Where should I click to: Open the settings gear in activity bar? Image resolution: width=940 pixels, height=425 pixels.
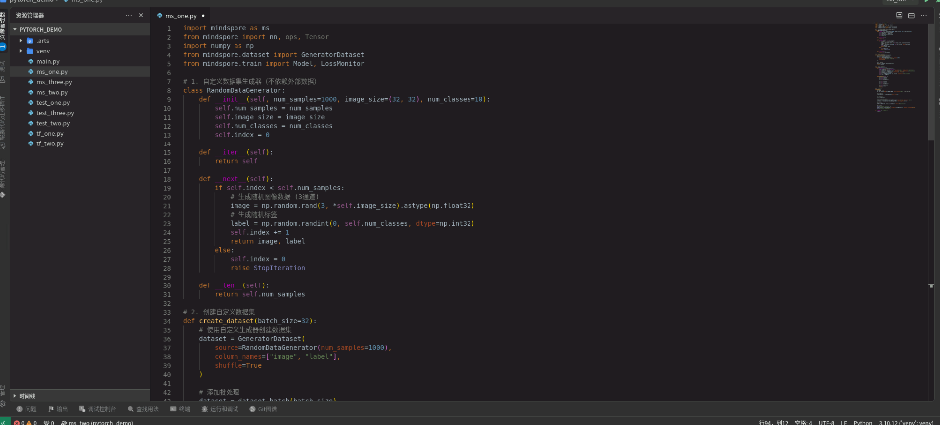(x=3, y=404)
